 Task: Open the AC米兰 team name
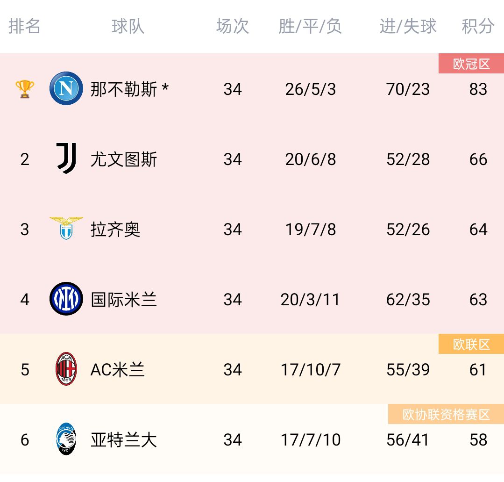point(117,370)
